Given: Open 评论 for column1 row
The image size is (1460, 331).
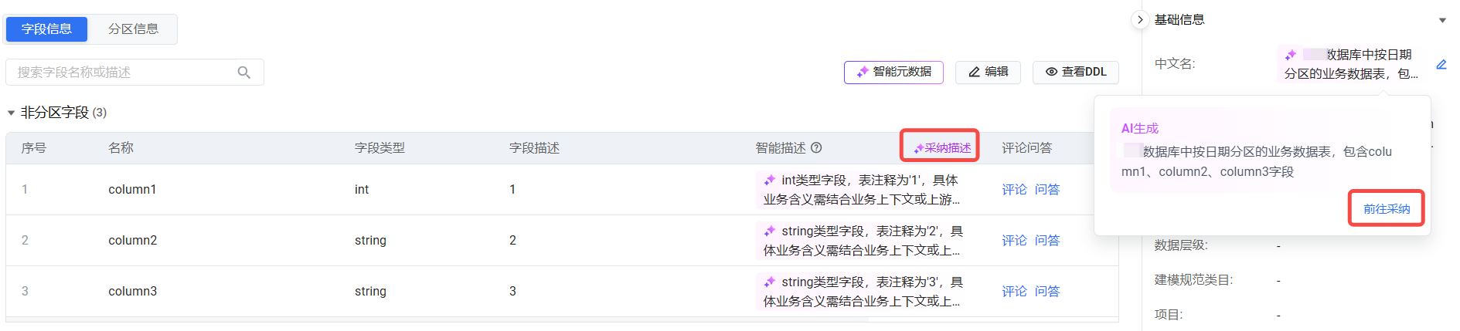Looking at the screenshot, I should pyautogui.click(x=1014, y=189).
